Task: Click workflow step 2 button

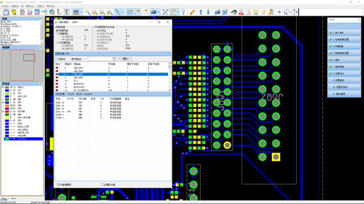Action: tap(344, 32)
